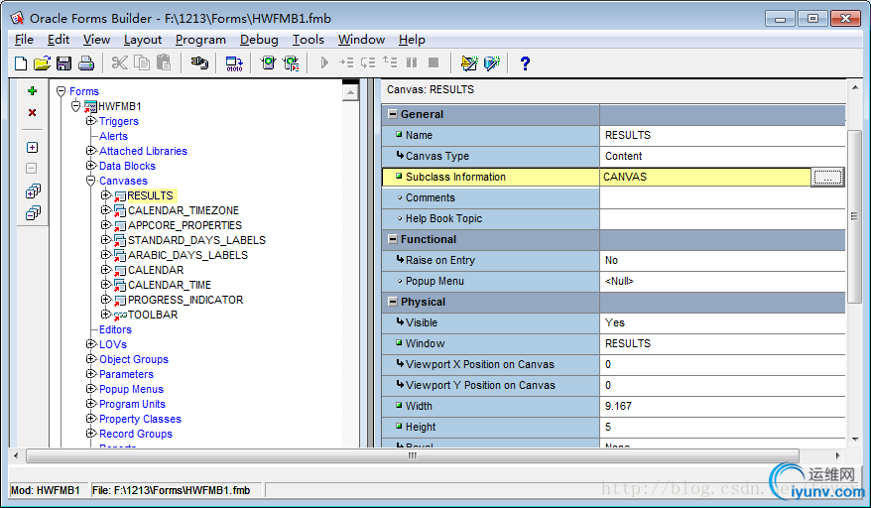The width and height of the screenshot is (871, 508).
Task: Click the Print toolbar icon
Action: (85, 63)
